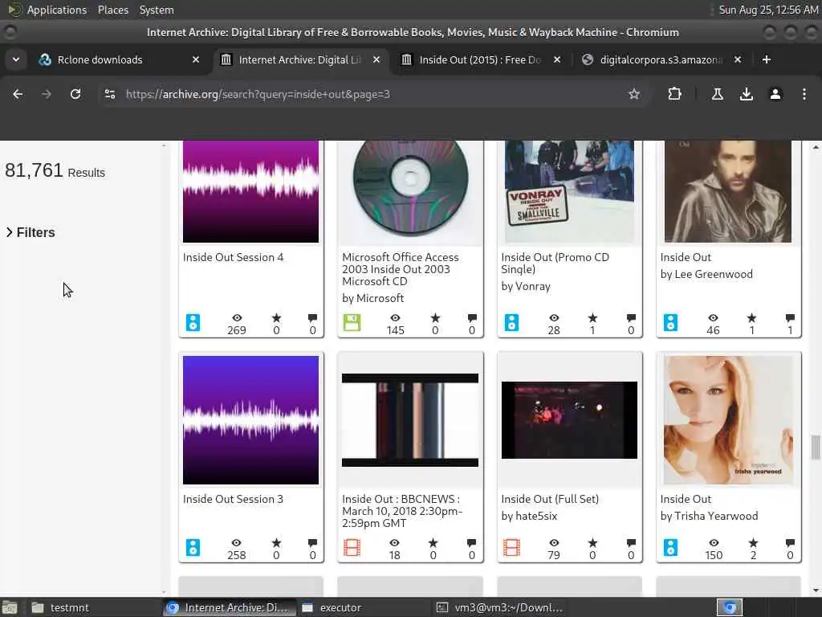This screenshot has width=822, height=617.
Task: Open the Inside Out Session 4 title link
Action: (233, 257)
